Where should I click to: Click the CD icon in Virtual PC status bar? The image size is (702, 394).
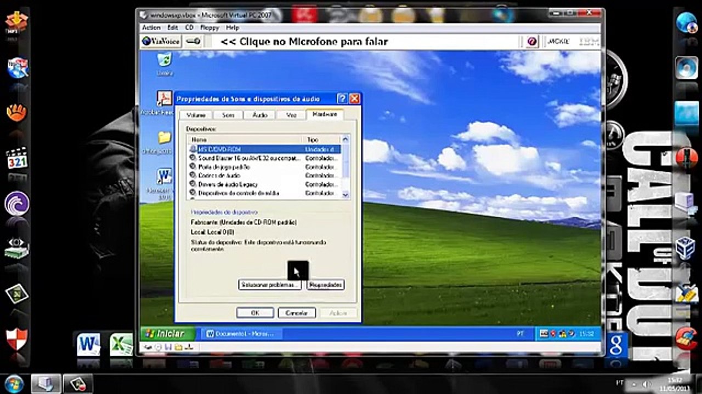[158, 347]
